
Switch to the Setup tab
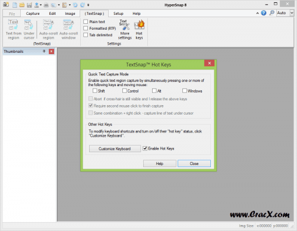point(118,14)
